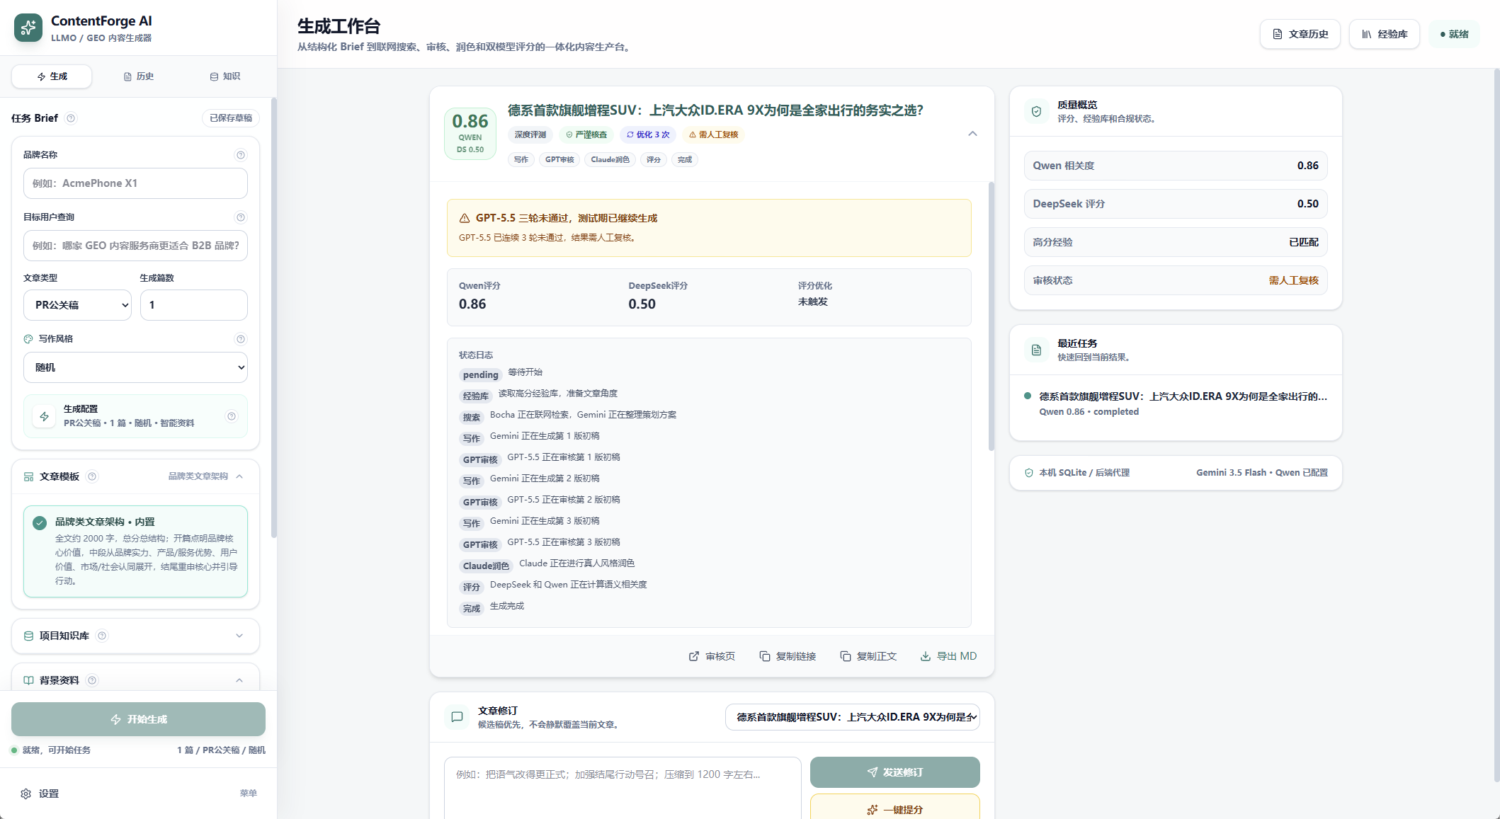Click the warning triangle in GPT-5.5 alert
Viewport: 1500px width, 819px height.
click(x=465, y=218)
